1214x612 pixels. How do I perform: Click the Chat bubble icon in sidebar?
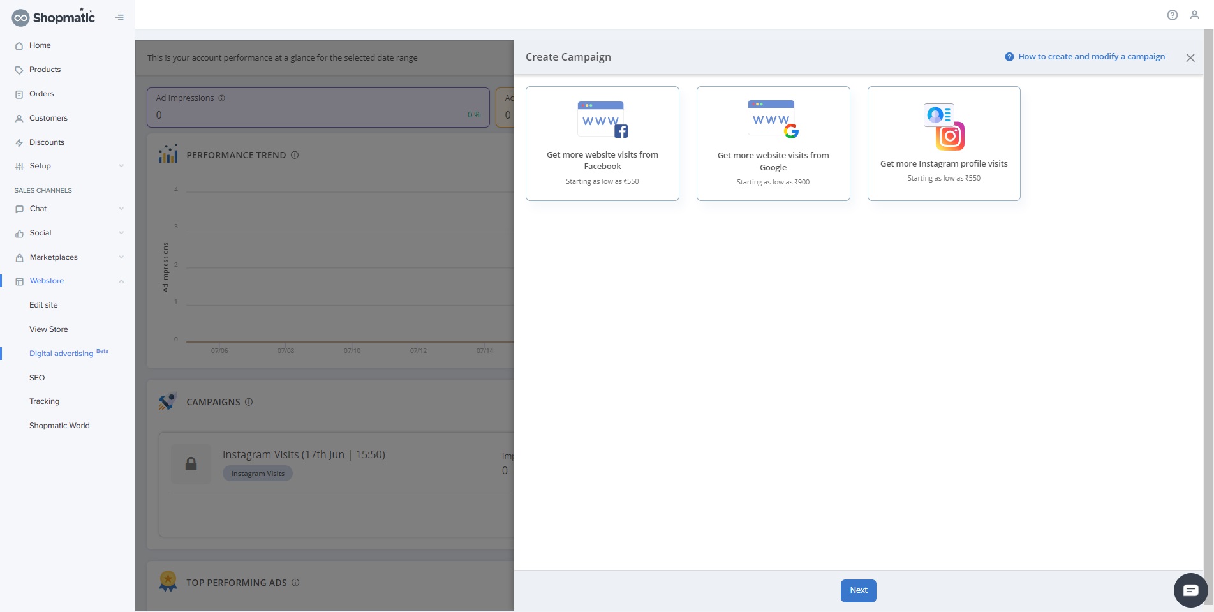pyautogui.click(x=19, y=209)
